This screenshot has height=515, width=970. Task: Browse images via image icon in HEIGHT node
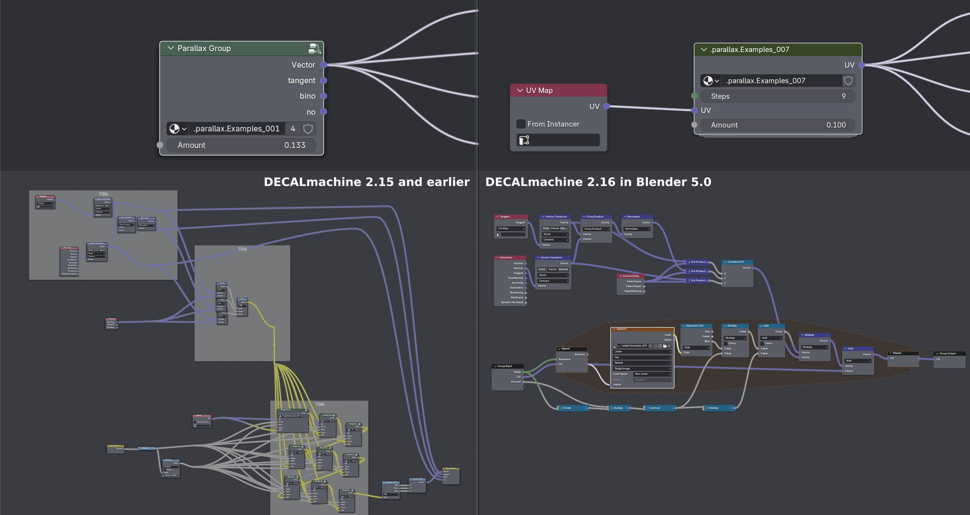pos(616,346)
